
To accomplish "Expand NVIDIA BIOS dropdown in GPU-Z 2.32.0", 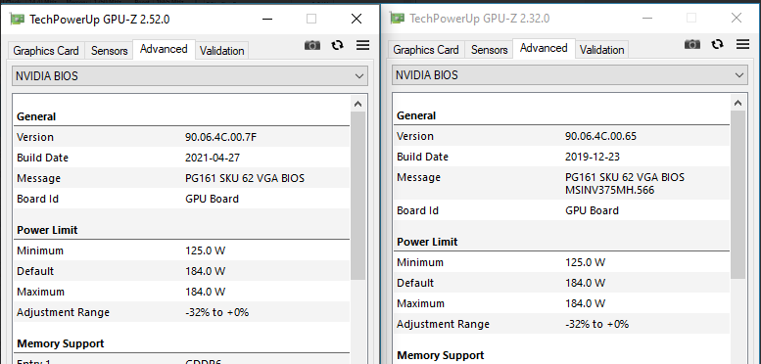I will 570,75.
